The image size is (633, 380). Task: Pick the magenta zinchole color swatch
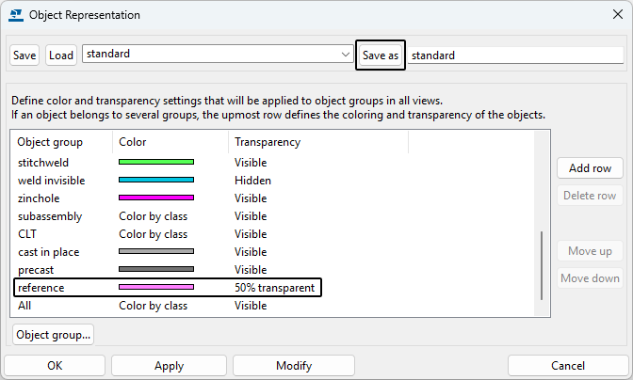(x=155, y=198)
